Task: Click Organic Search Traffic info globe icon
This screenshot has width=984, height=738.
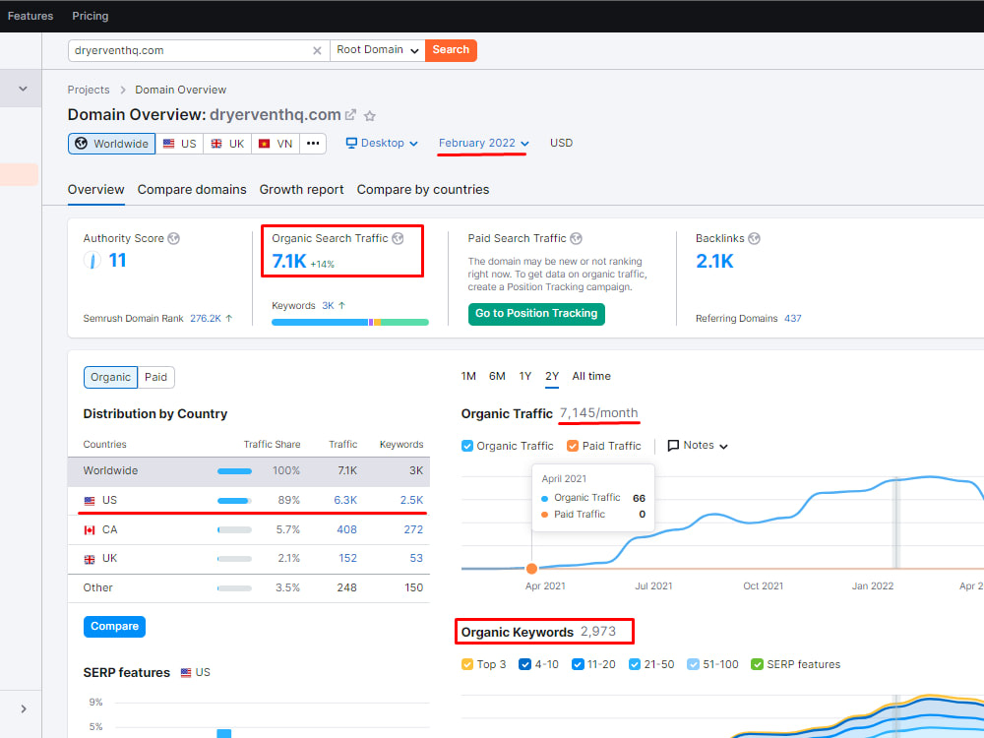Action: pos(398,238)
